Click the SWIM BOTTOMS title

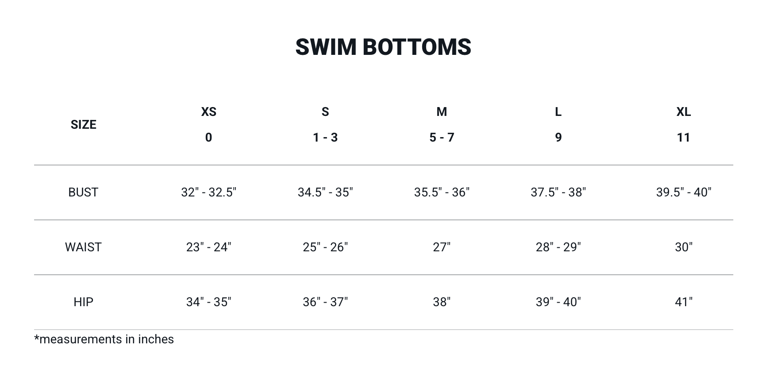383,47
